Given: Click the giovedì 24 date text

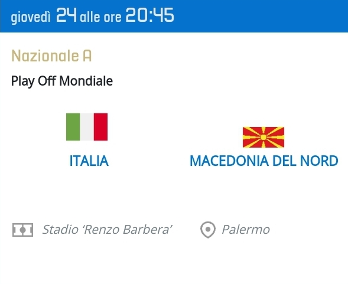Looking at the screenshot, I should [x=44, y=15].
